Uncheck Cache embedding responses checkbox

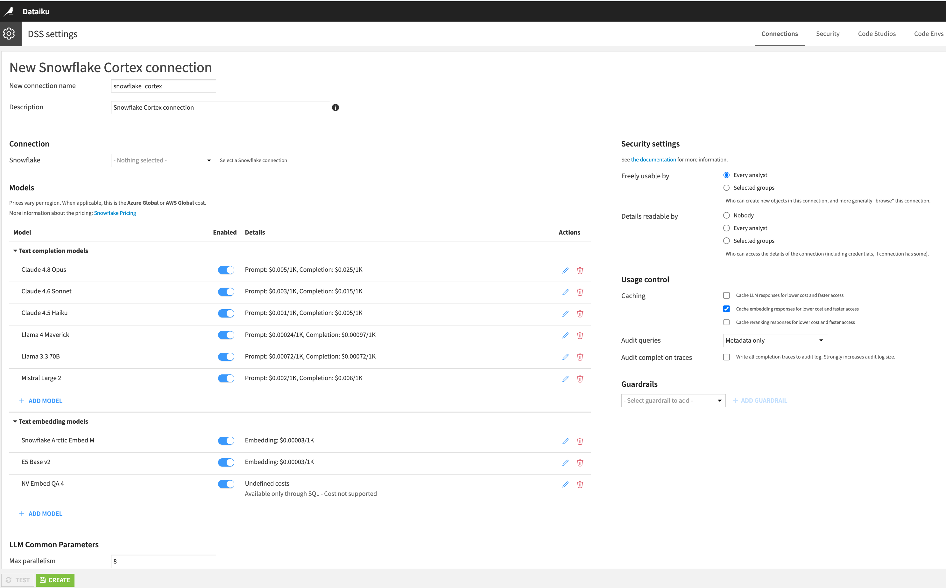point(726,309)
